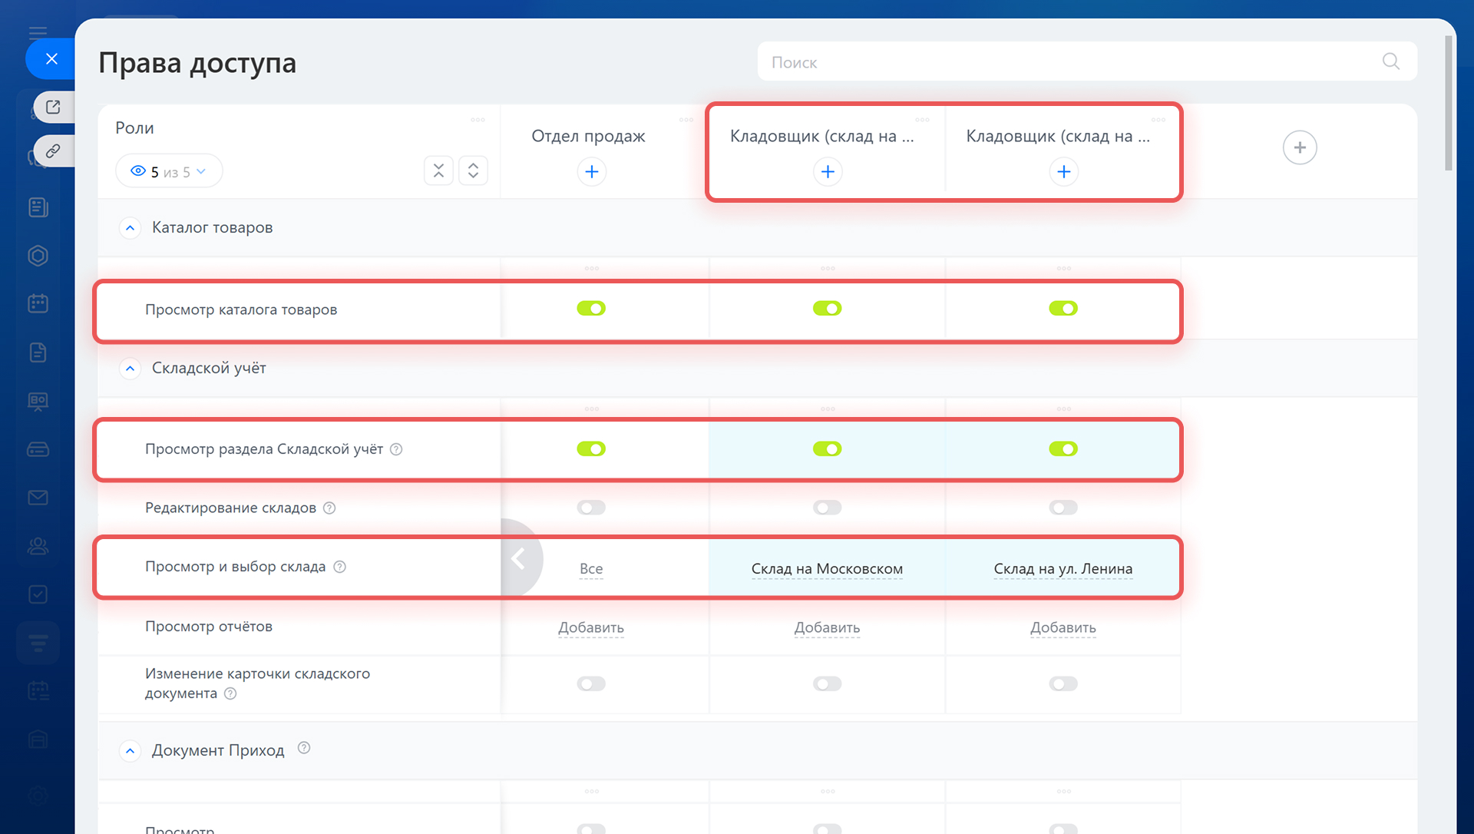Screen dimensions: 1474x834
Task: Open menu dots for Отдел продаж column
Action: 686,120
